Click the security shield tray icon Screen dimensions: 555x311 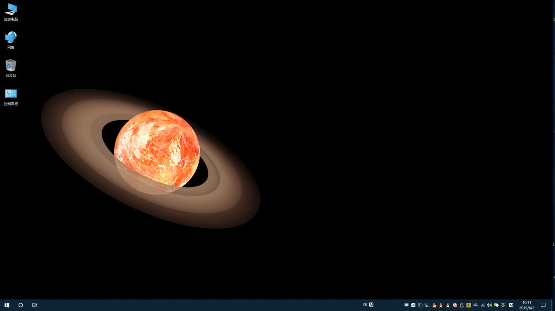click(455, 305)
